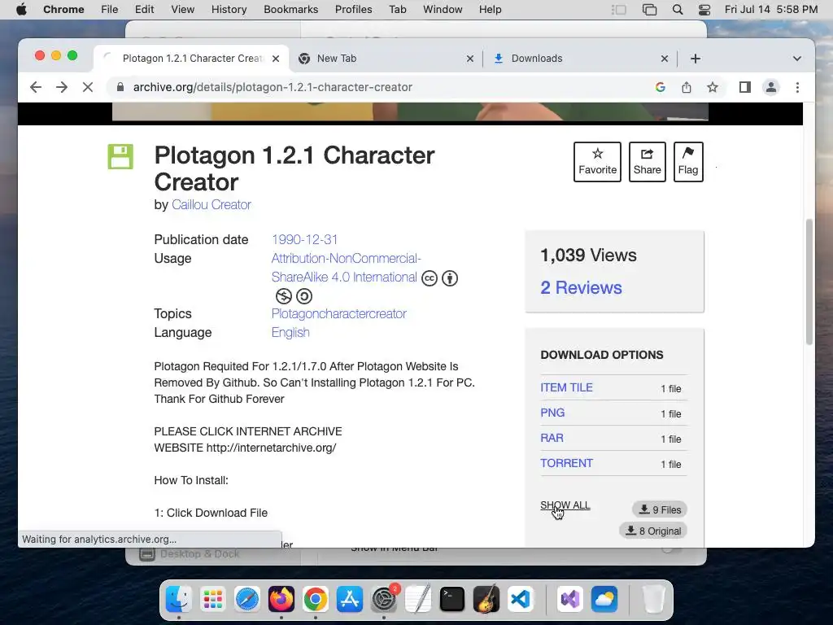The height and width of the screenshot is (625, 833).
Task: Expand the tab search dropdown
Action: [797, 59]
